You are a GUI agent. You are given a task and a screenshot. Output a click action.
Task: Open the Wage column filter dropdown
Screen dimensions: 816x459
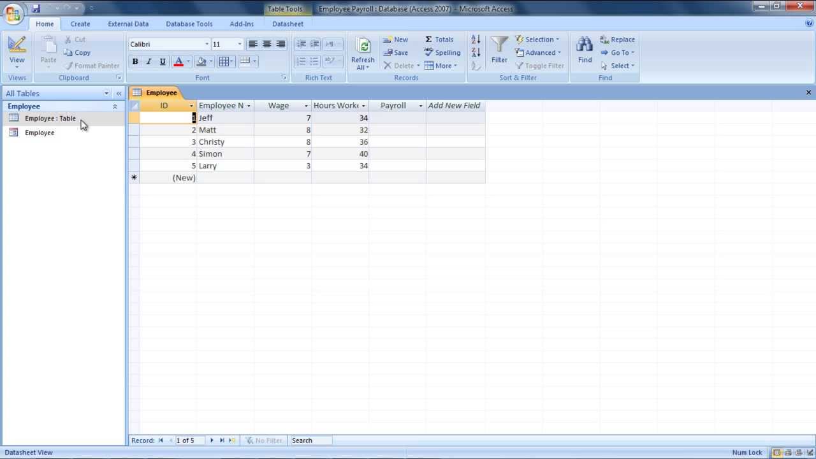306,106
